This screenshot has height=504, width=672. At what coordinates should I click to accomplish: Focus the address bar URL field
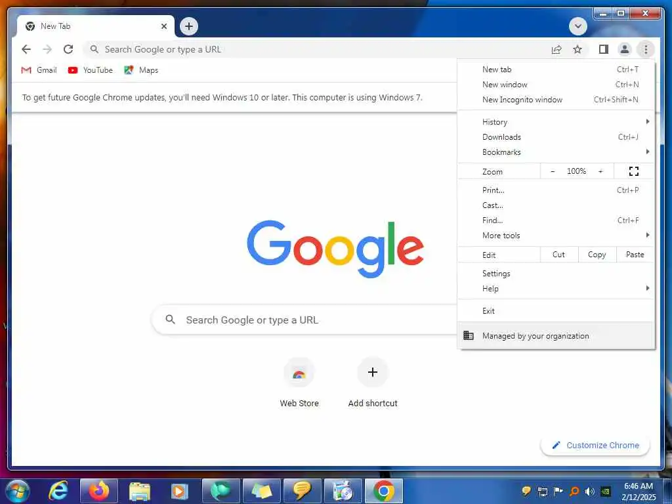317,49
